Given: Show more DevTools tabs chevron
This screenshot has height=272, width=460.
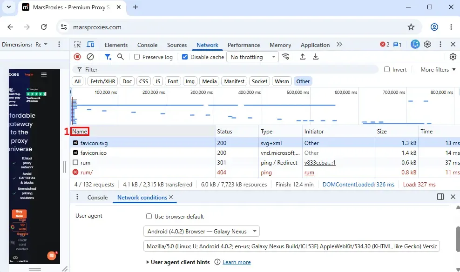Looking at the screenshot, I should 339,45.
